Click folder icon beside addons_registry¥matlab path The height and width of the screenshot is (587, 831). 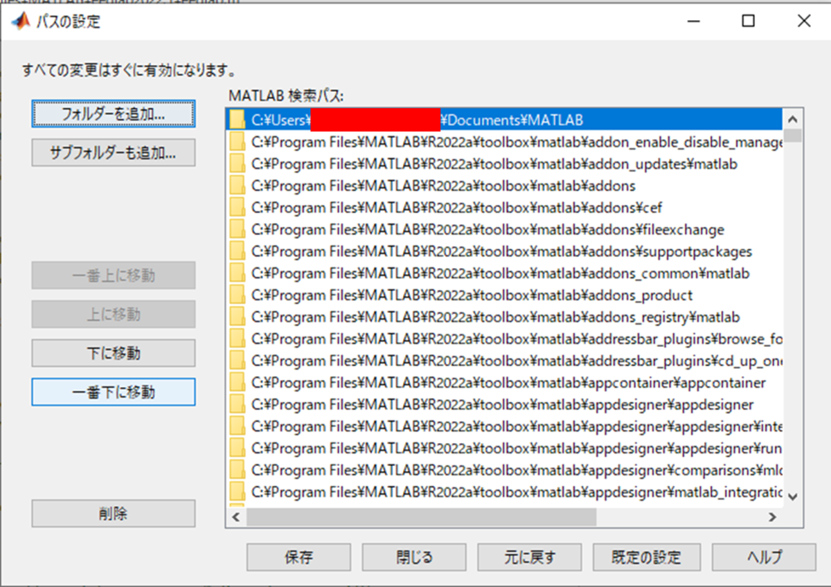click(x=238, y=317)
